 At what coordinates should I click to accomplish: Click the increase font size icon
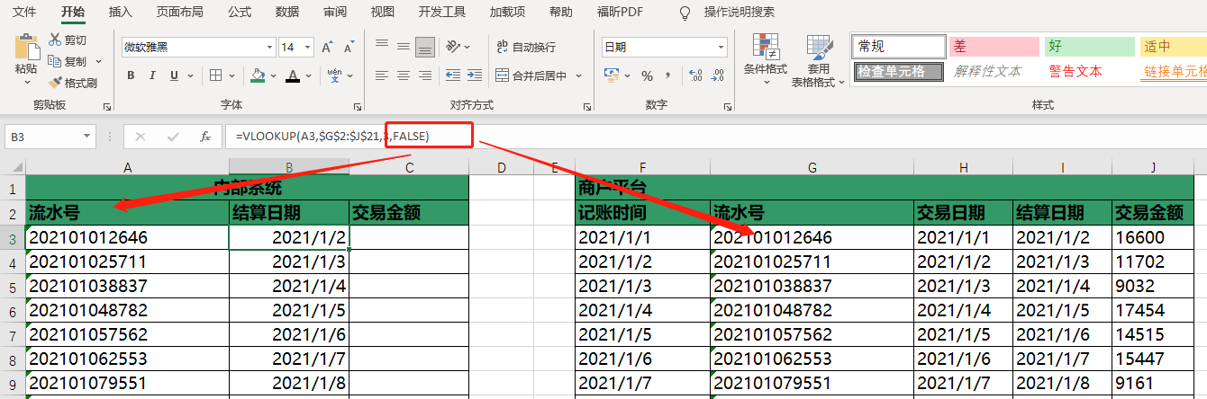click(x=327, y=47)
